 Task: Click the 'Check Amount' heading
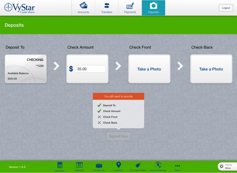tap(80, 47)
